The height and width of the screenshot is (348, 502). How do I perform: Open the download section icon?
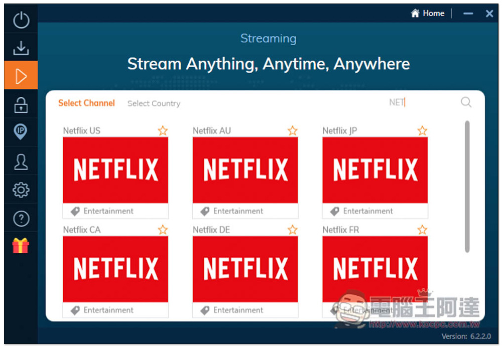(21, 48)
